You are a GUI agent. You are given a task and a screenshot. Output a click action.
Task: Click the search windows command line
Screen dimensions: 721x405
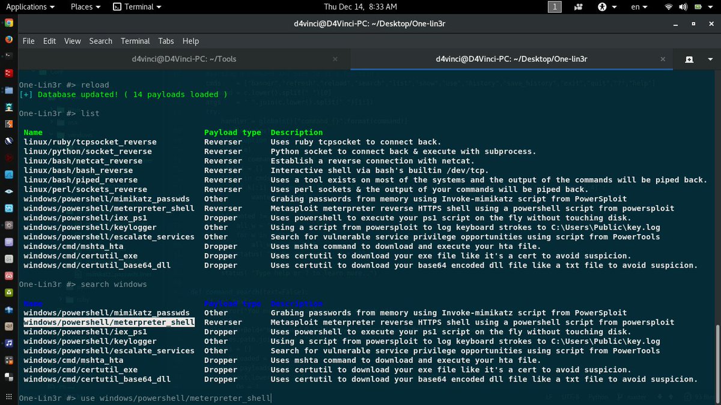click(83, 284)
